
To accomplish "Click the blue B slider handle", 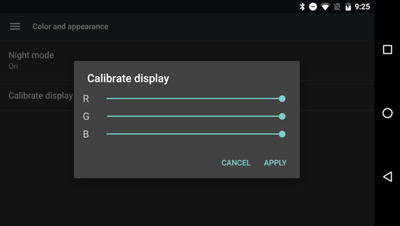I will [x=282, y=134].
